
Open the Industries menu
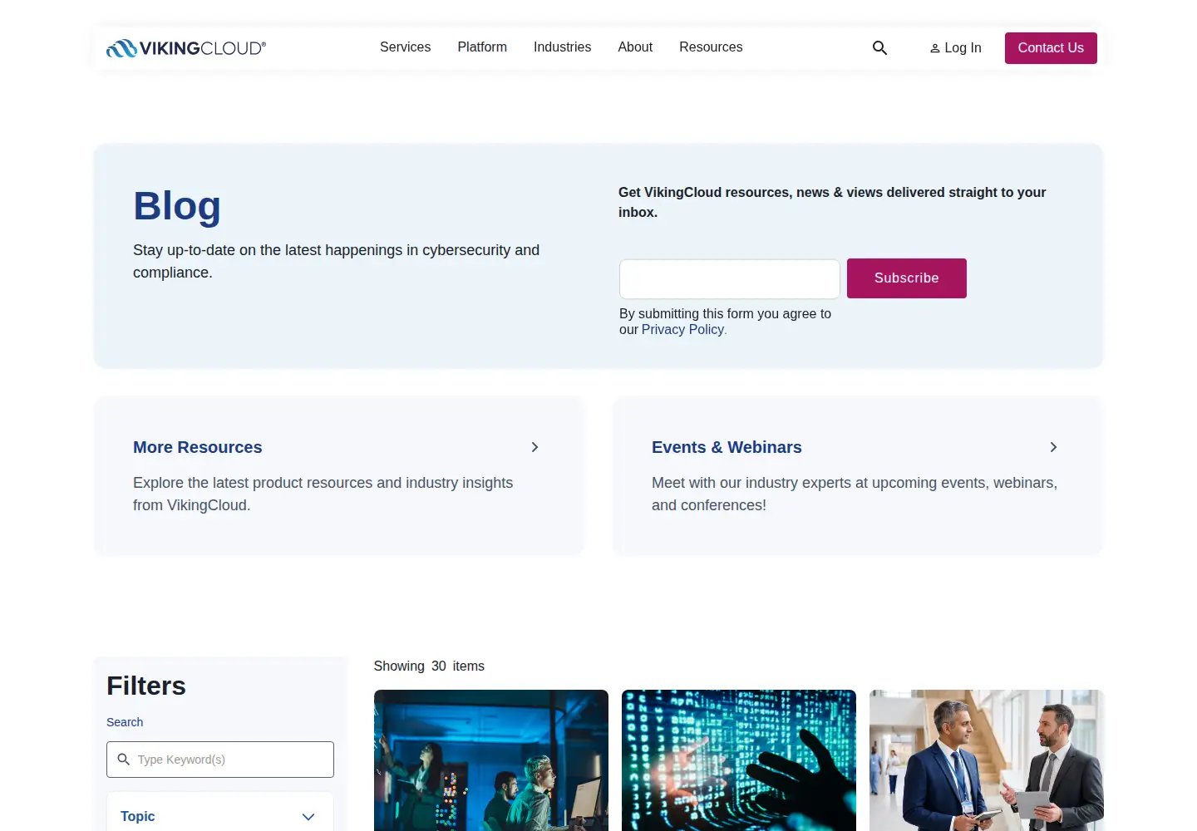[x=562, y=47]
